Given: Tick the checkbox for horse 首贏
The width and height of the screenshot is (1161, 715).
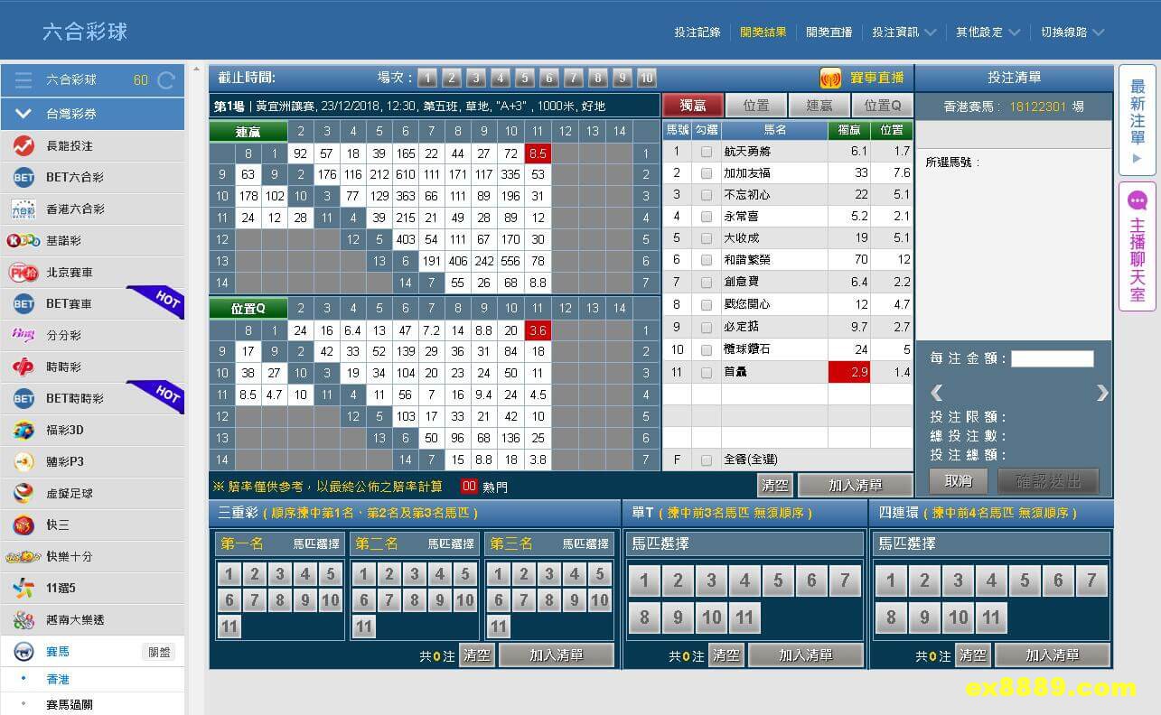Looking at the screenshot, I should point(707,372).
